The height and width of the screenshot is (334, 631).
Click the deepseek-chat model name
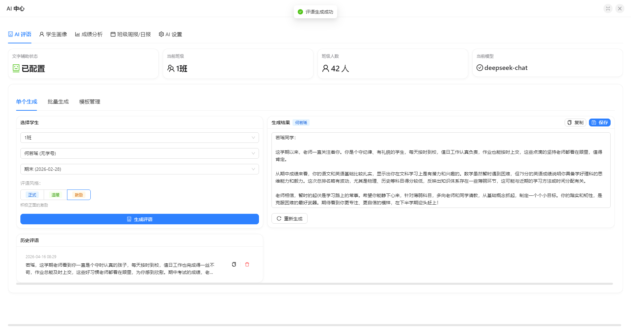coord(506,68)
